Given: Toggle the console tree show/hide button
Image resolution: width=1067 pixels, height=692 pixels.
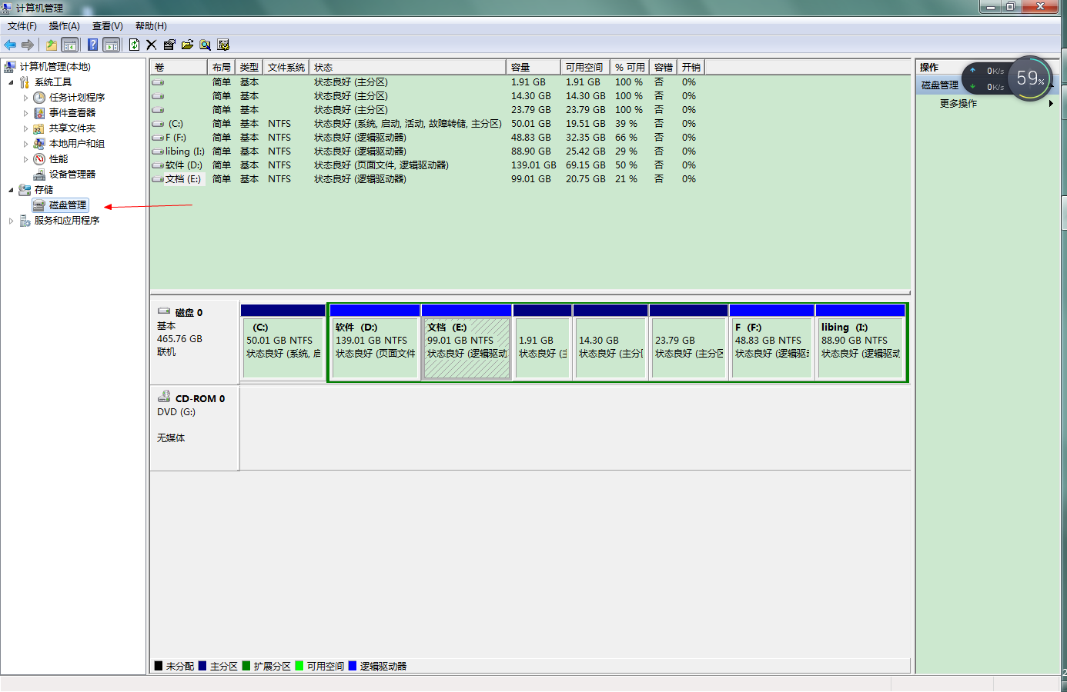Looking at the screenshot, I should pos(69,45).
